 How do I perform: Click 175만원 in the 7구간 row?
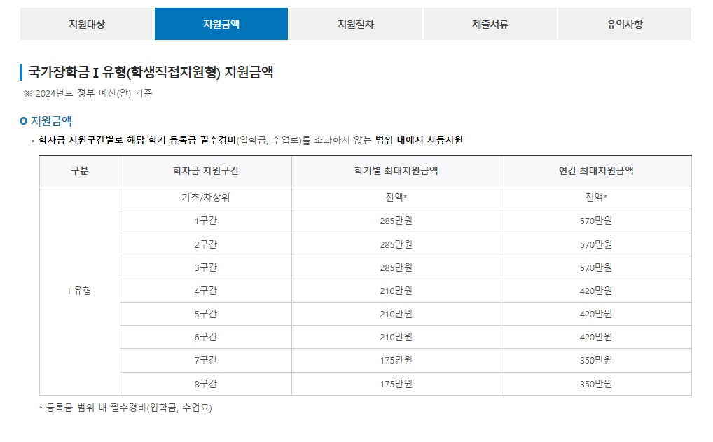pos(396,360)
